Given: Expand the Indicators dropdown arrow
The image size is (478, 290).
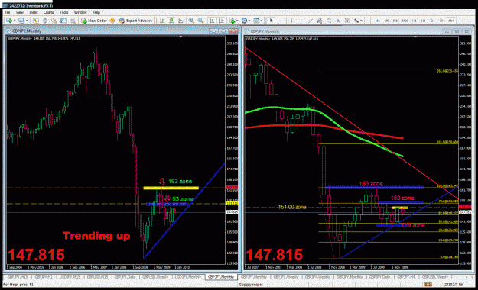Looking at the screenshot, I should pos(237,21).
